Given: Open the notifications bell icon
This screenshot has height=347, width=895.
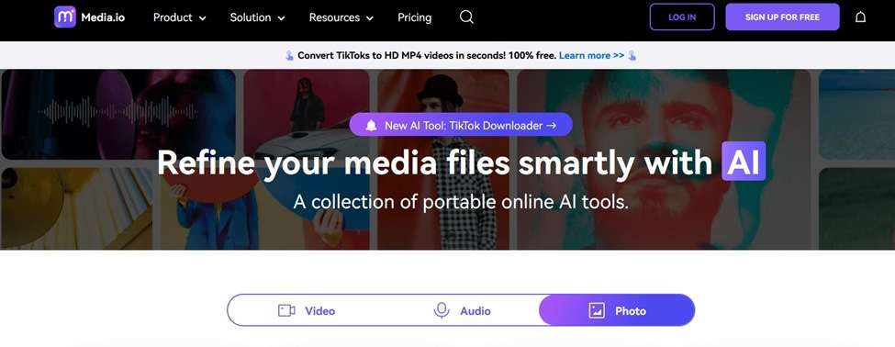Looking at the screenshot, I should [860, 17].
